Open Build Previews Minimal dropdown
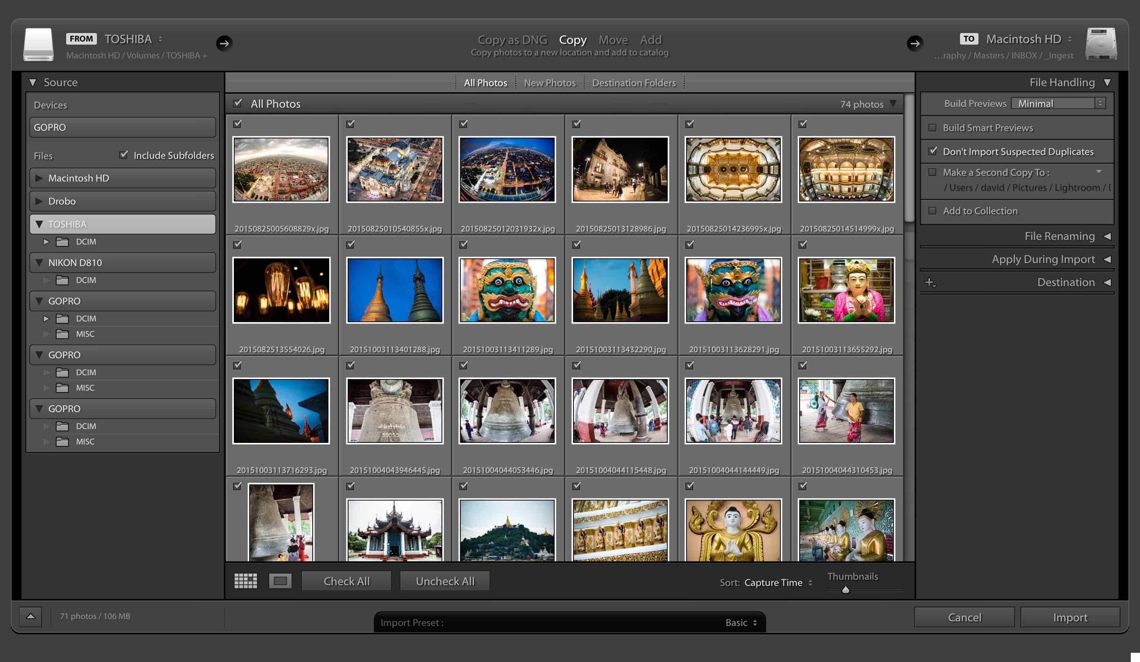This screenshot has width=1140, height=662. (x=1058, y=103)
